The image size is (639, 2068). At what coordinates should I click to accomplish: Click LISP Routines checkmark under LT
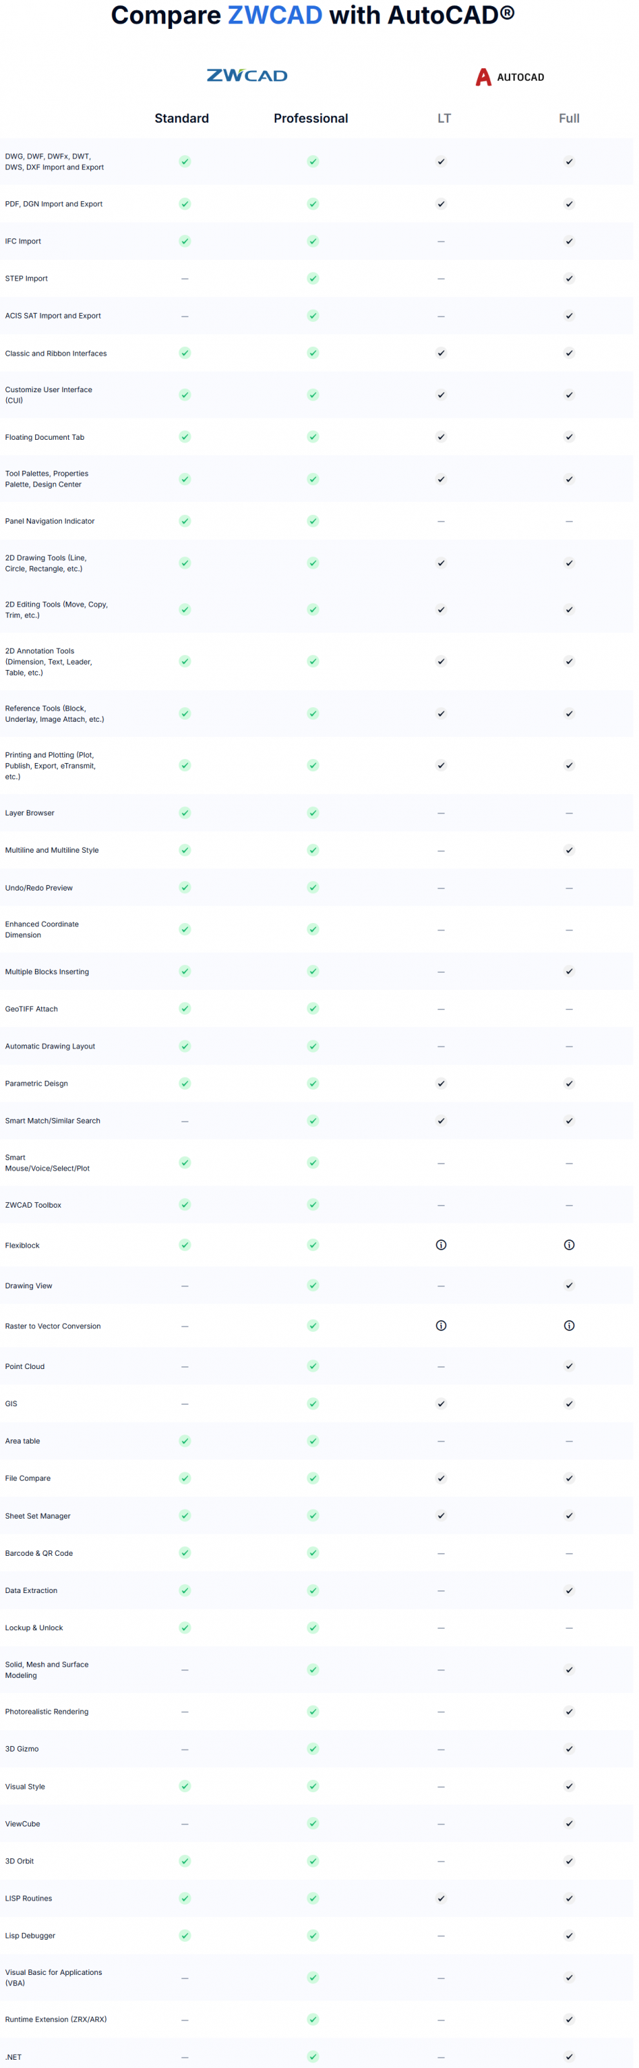click(441, 1898)
